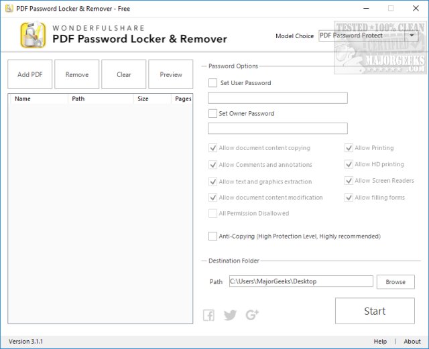Viewport: 429px width, 349px height.
Task: Click the destination Path text field
Action: click(301, 281)
